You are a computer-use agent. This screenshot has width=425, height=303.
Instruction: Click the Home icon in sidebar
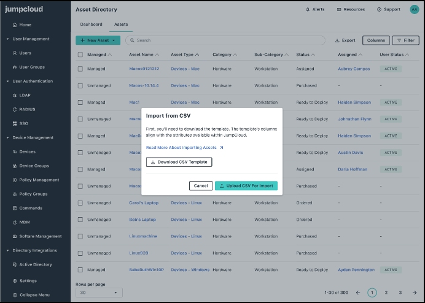(14, 25)
